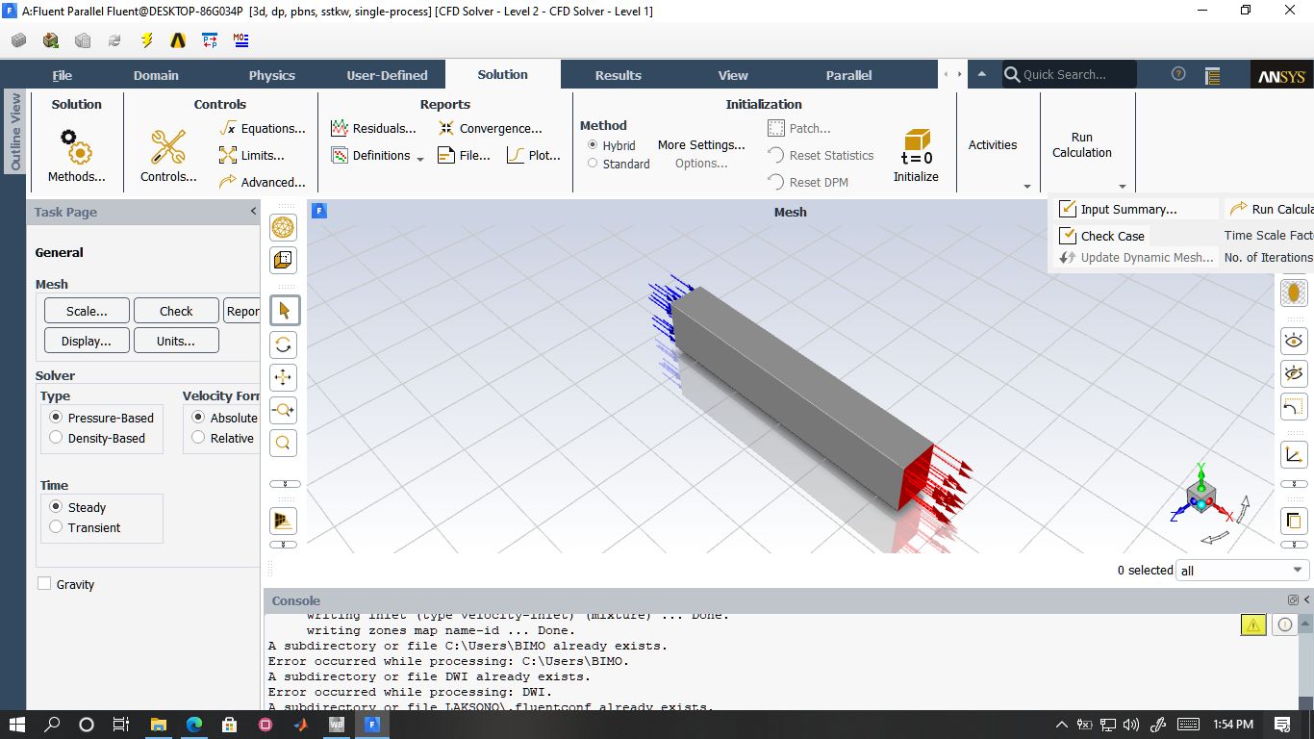Viewport: 1314px width, 739px height.
Task: Select Standard initialization method
Action: tap(593, 164)
